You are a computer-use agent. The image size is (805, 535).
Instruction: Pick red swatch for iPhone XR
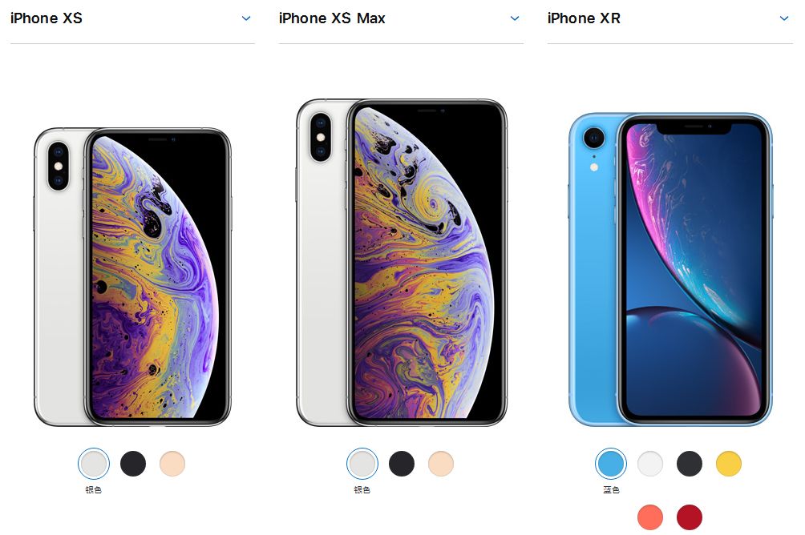pos(690,517)
